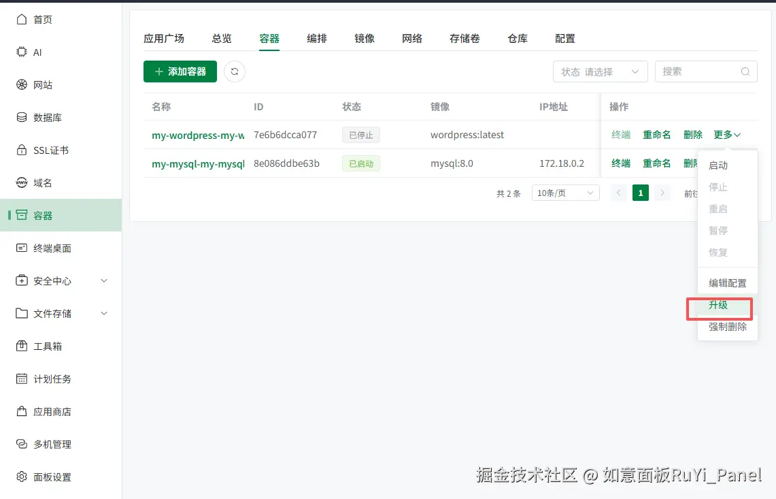The width and height of the screenshot is (776, 499).
Task: Click the 数据库 database icon
Action: coord(22,118)
